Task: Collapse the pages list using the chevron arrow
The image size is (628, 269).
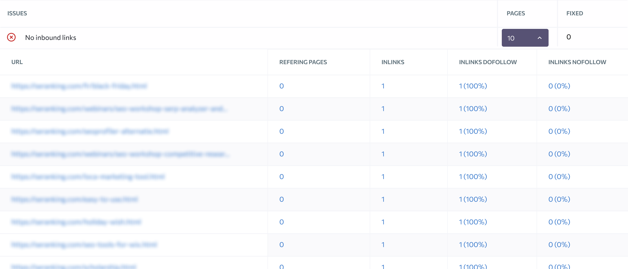Action: [540, 38]
